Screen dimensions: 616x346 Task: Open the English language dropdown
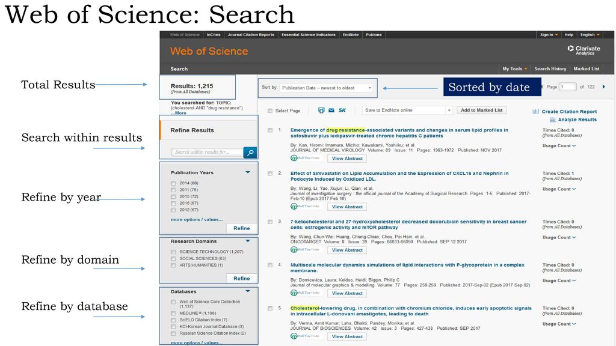(590, 34)
